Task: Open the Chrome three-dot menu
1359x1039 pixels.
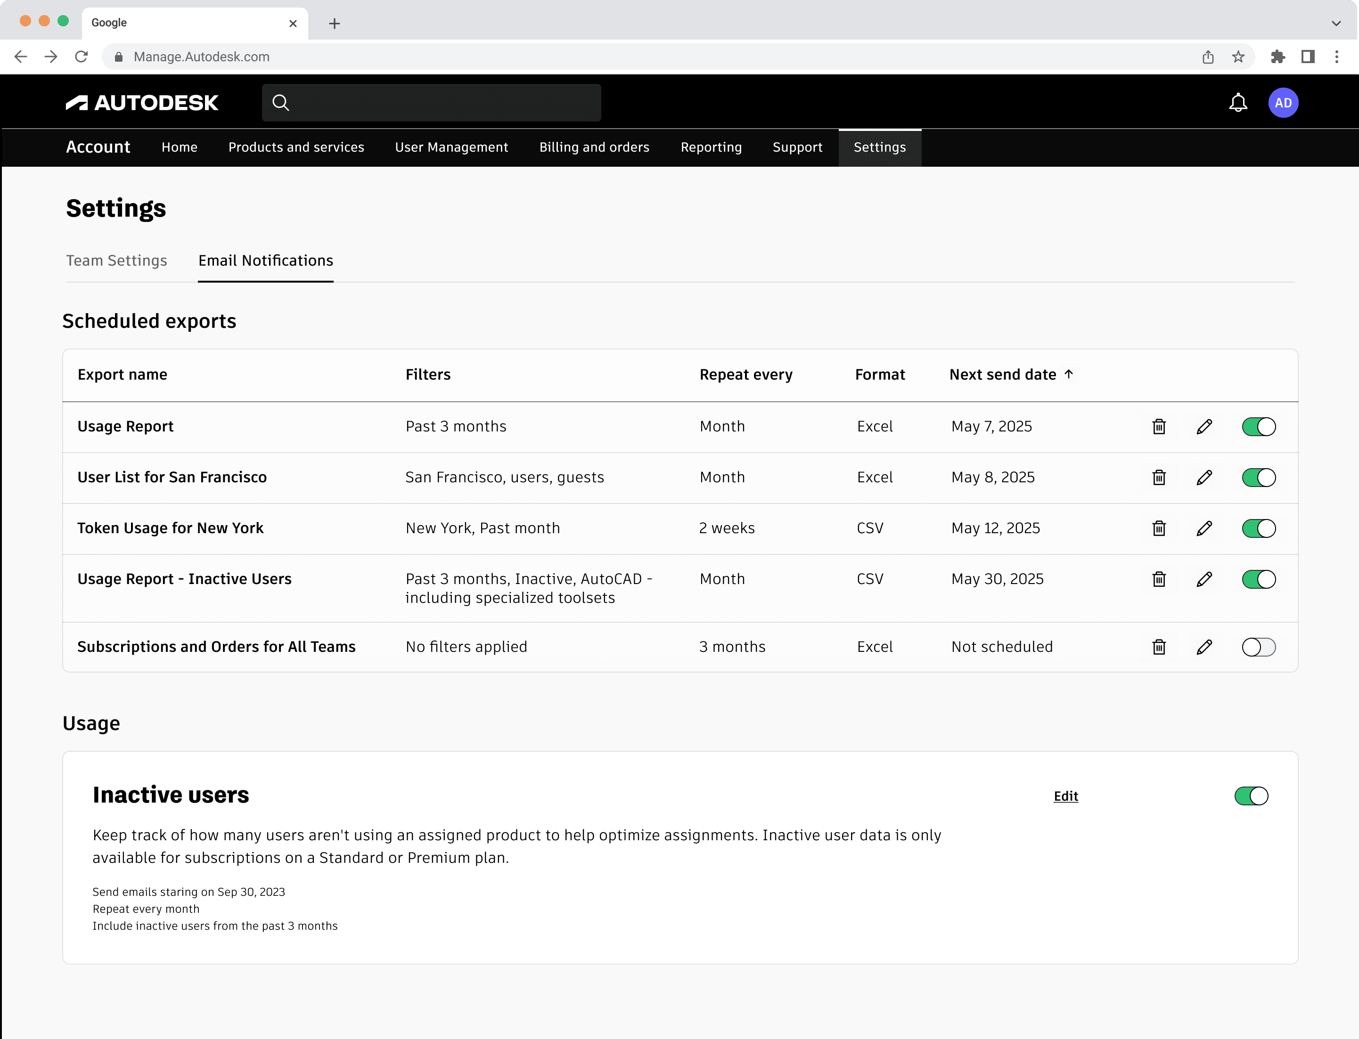Action: [x=1336, y=57]
